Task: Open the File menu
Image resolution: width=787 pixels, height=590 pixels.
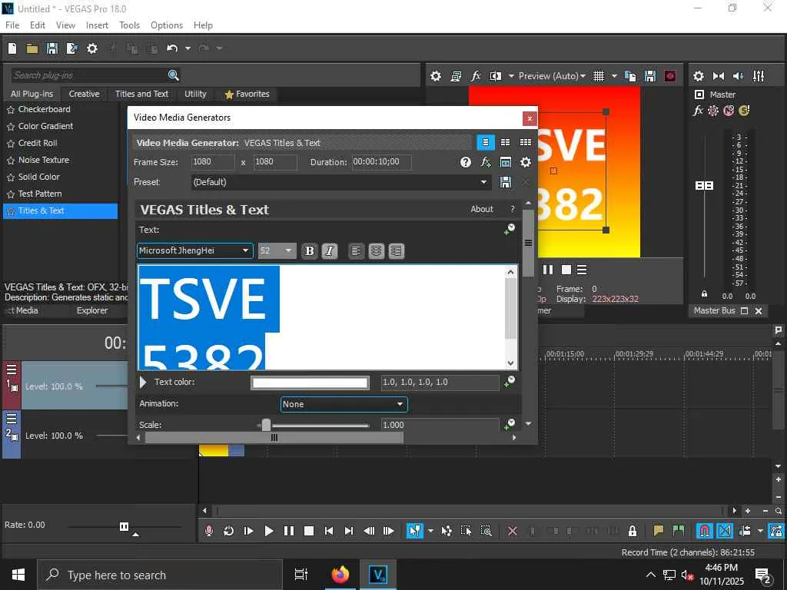Action: tap(12, 25)
